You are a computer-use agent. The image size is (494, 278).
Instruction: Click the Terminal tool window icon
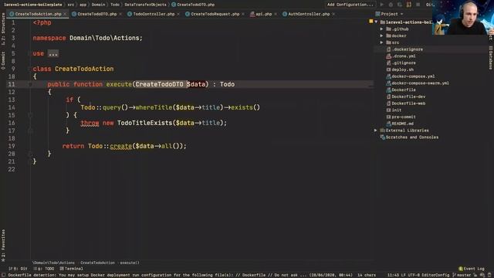click(x=62, y=269)
